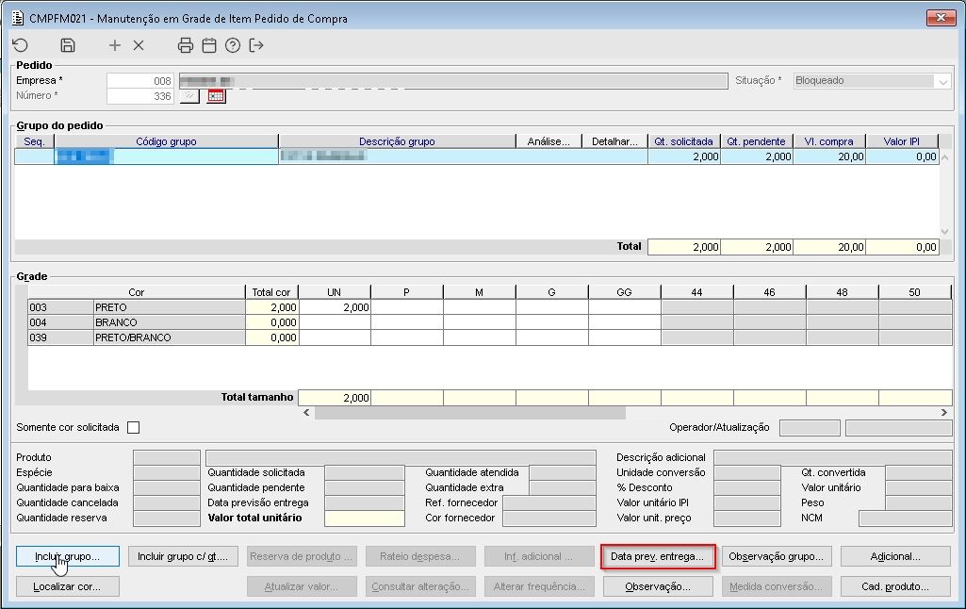The width and height of the screenshot is (966, 609).
Task: Open help question mark icon
Action: click(233, 45)
